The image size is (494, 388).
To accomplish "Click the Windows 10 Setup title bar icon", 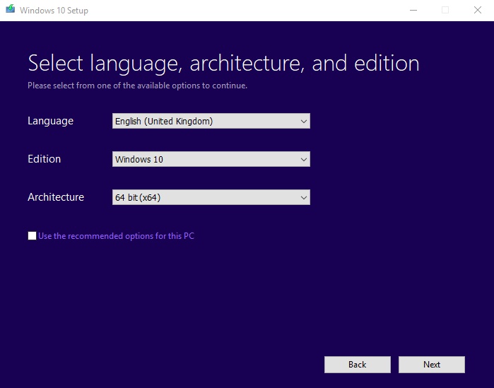I will pyautogui.click(x=10, y=8).
